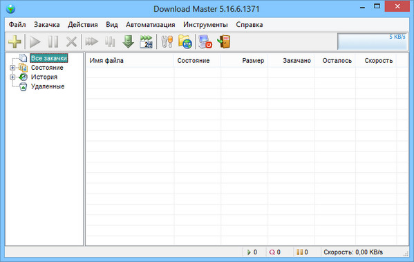Expand the История tree node
This screenshot has width=414, height=262.
12,77
